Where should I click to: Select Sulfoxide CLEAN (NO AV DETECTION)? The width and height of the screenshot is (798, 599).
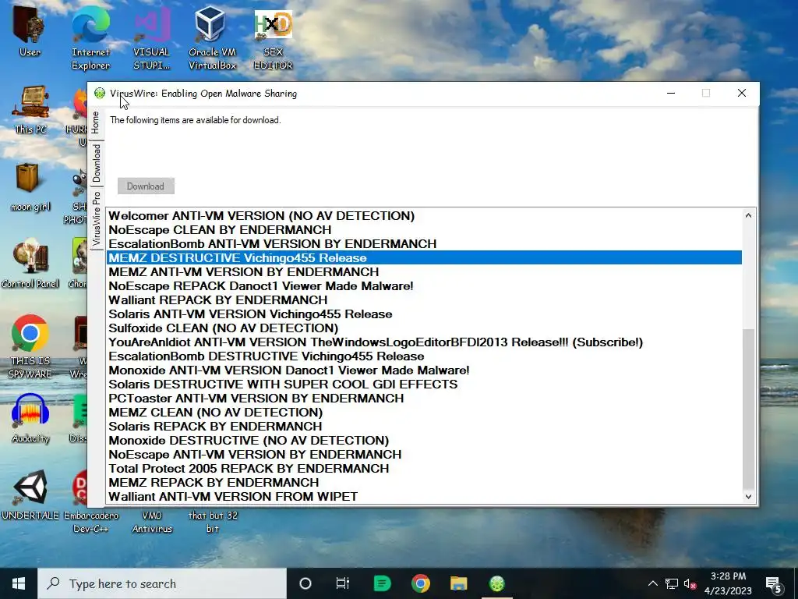[424, 328]
